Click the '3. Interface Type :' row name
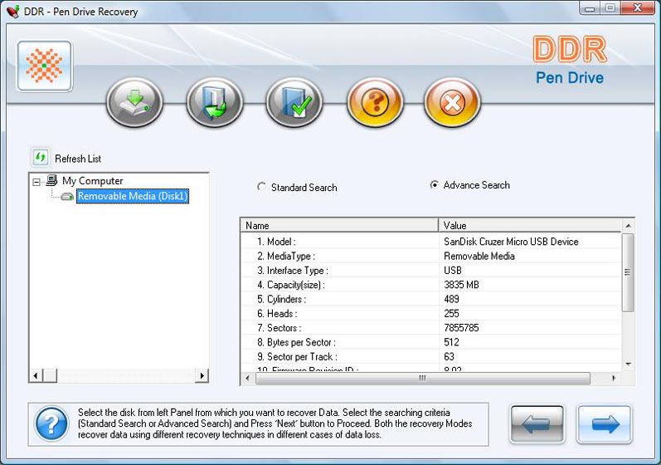The image size is (661, 465). coord(293,271)
